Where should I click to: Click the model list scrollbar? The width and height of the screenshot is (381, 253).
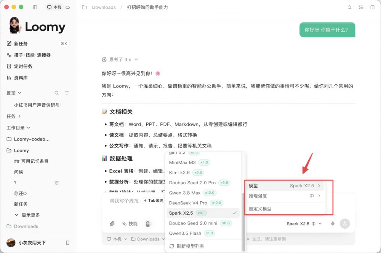pos(243,222)
